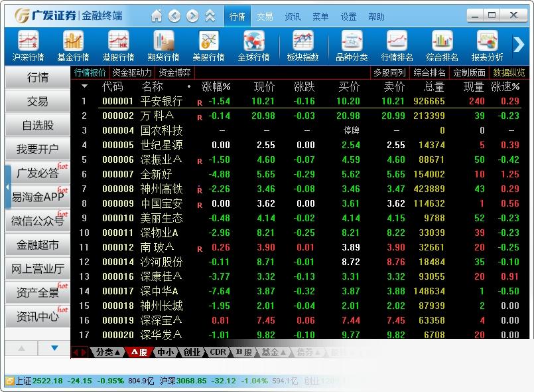Open the 资讯 top menu
The width and height of the screenshot is (534, 392).
click(293, 17)
